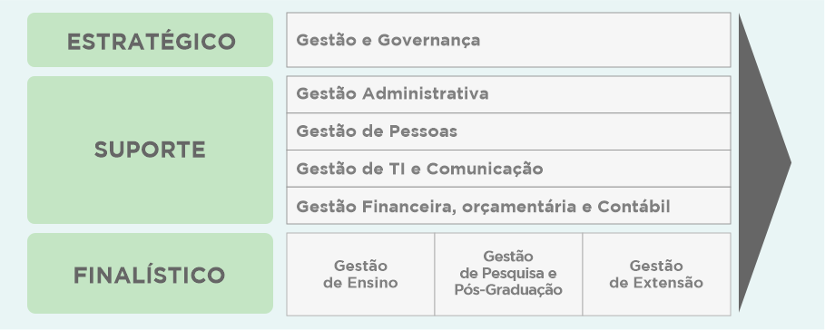The width and height of the screenshot is (825, 330).
Task: Select Gestão Financeira, orçamentária e Contábil row
Action: (x=508, y=206)
